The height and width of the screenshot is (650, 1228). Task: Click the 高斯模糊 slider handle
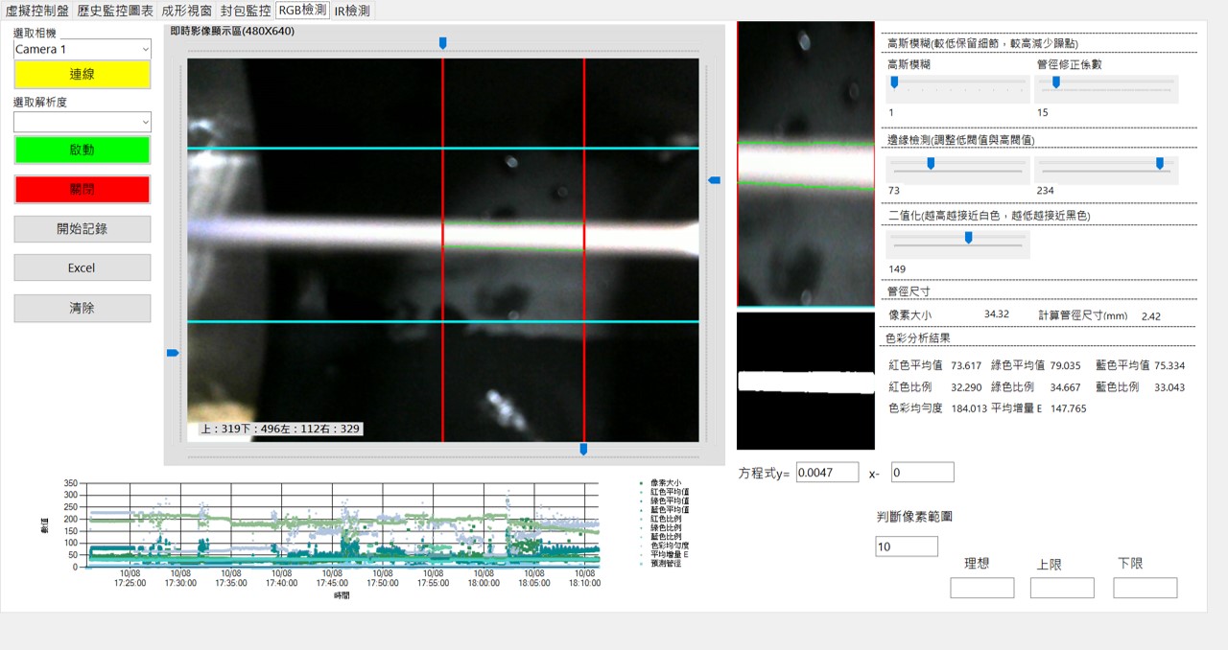[x=894, y=82]
